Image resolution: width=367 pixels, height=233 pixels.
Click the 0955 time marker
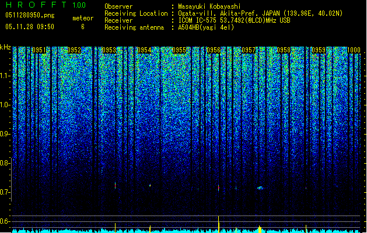[x=179, y=50]
